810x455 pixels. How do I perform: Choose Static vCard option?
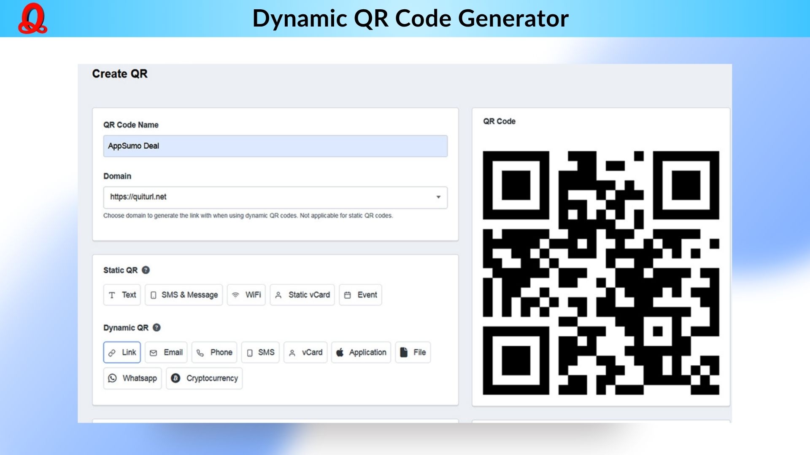click(x=302, y=295)
